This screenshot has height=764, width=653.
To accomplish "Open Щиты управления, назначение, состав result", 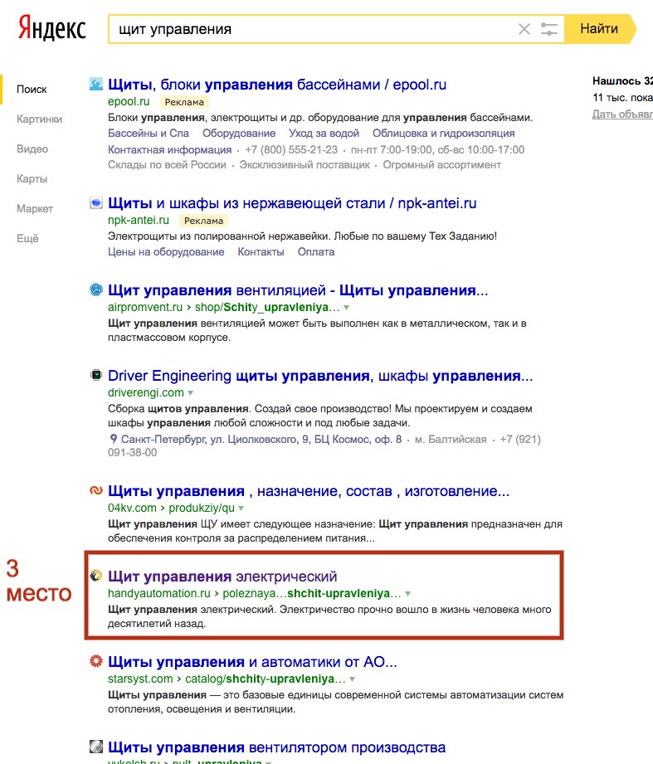I will point(309,490).
